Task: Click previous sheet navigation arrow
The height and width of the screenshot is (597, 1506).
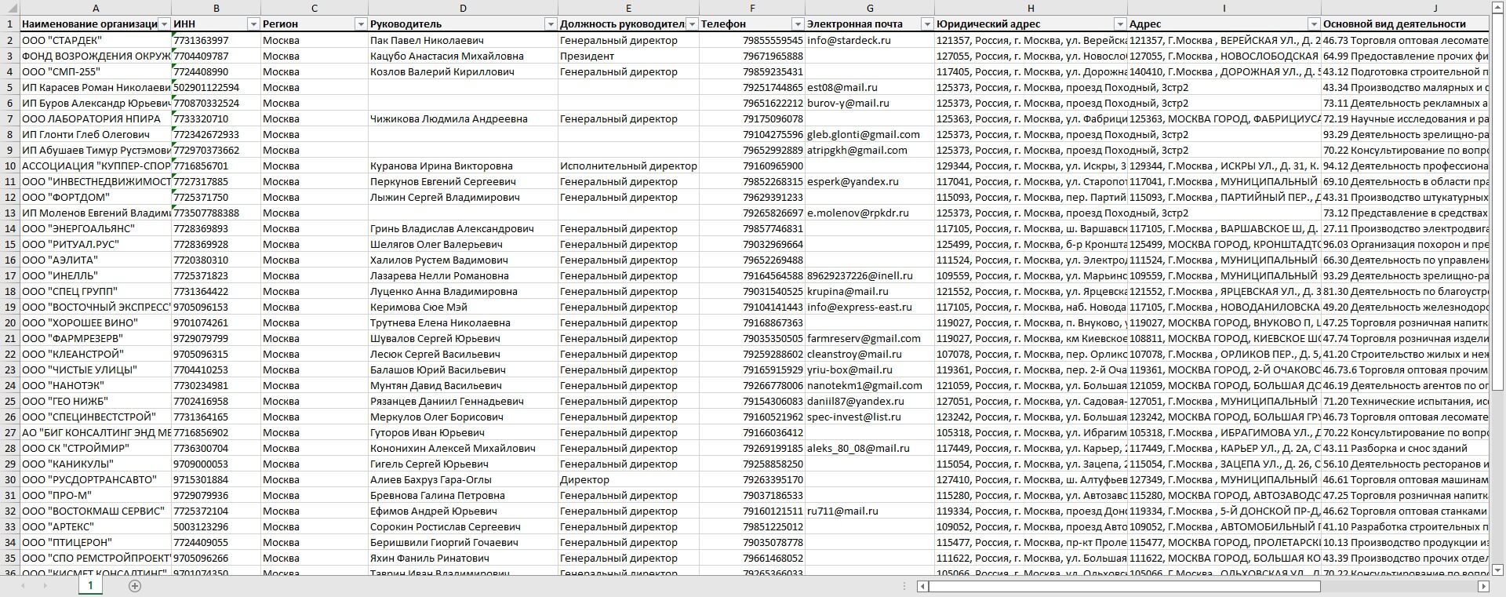Action: [23, 586]
